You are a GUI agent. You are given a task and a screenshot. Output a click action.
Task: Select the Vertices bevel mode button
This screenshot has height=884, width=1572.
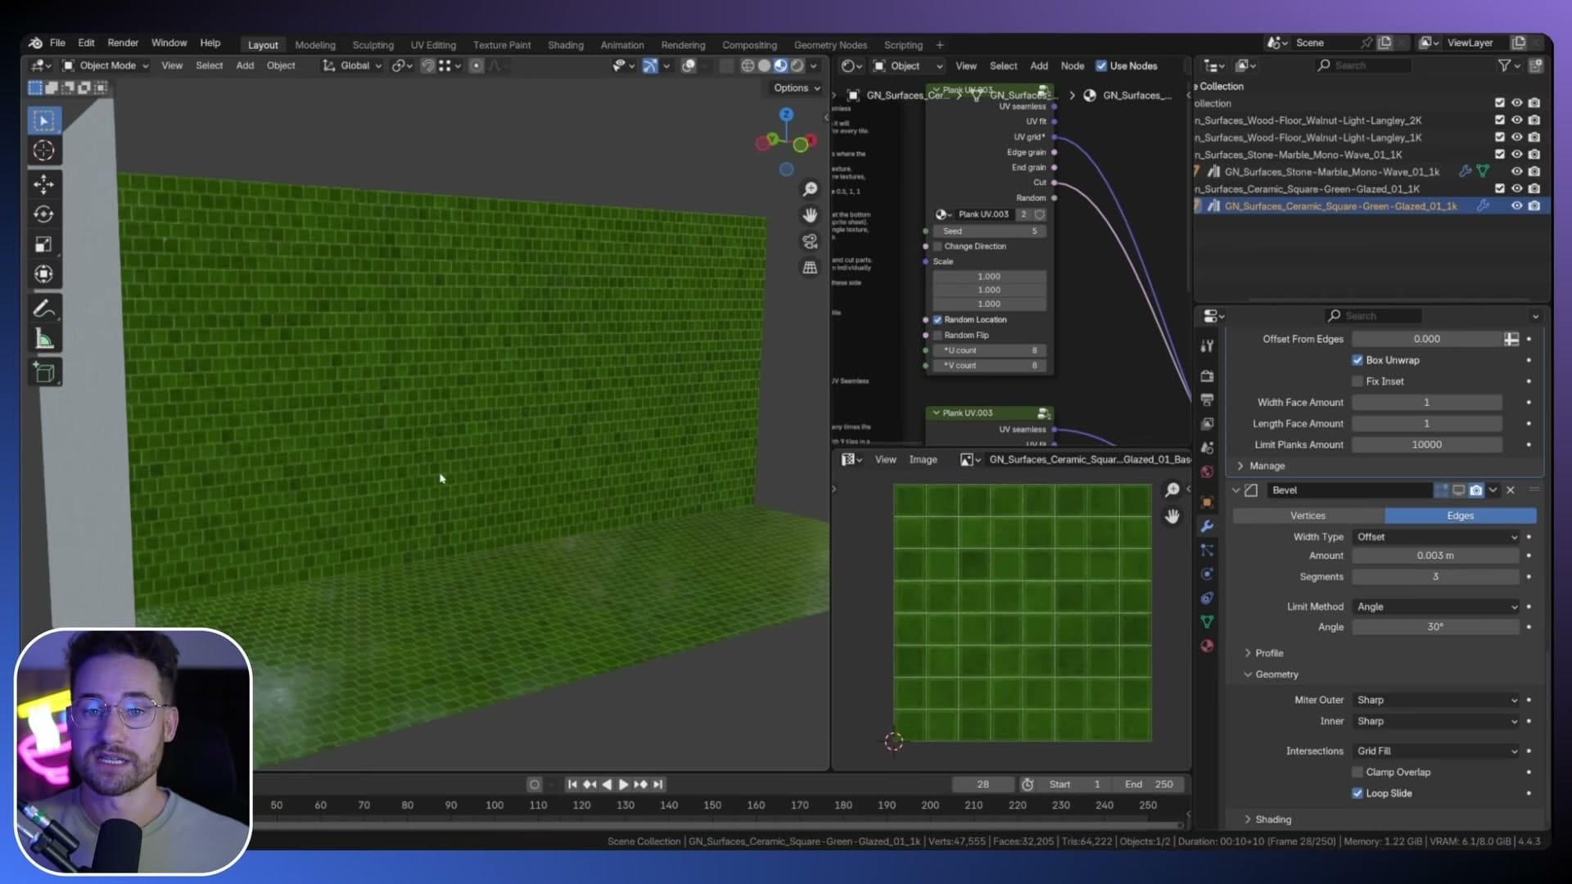[1308, 516]
